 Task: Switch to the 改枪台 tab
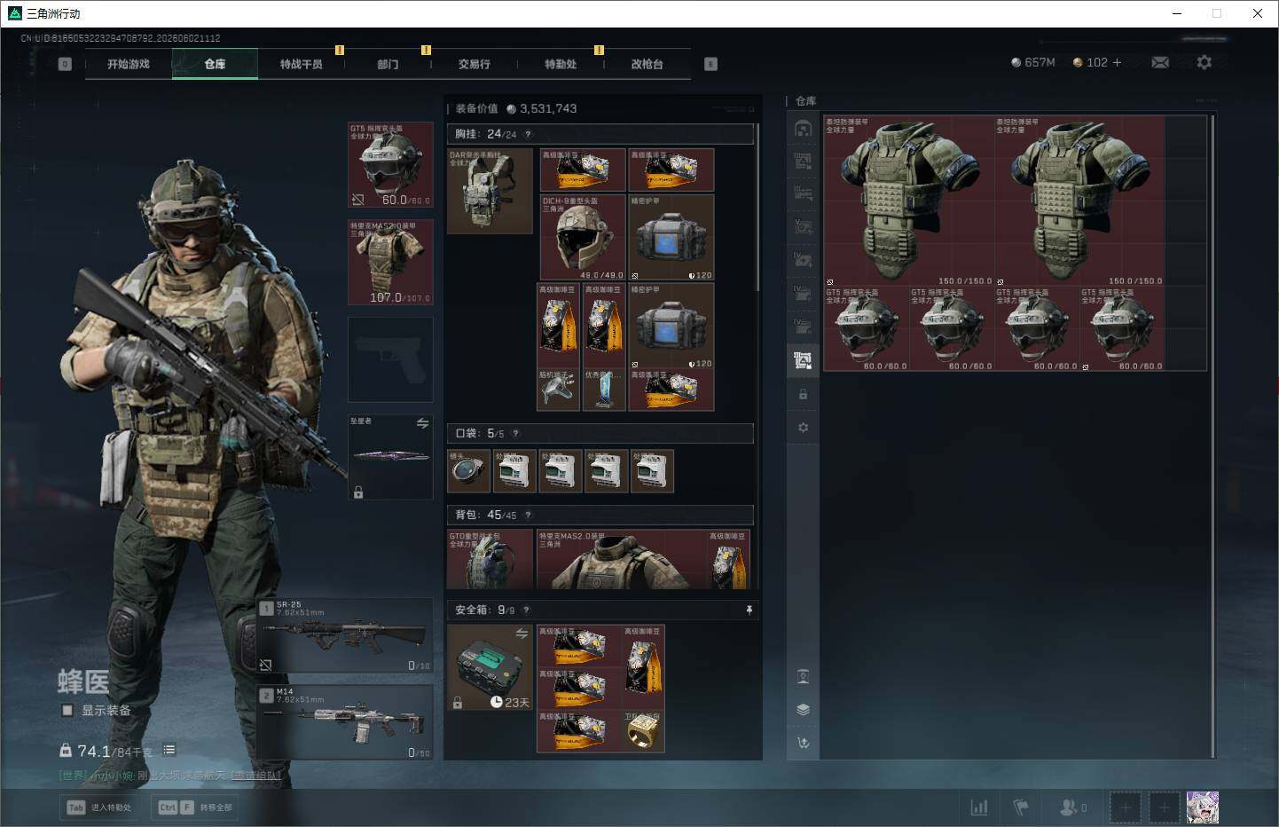click(647, 64)
